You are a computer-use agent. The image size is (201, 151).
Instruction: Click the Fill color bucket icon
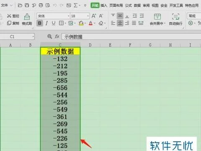click(81, 23)
